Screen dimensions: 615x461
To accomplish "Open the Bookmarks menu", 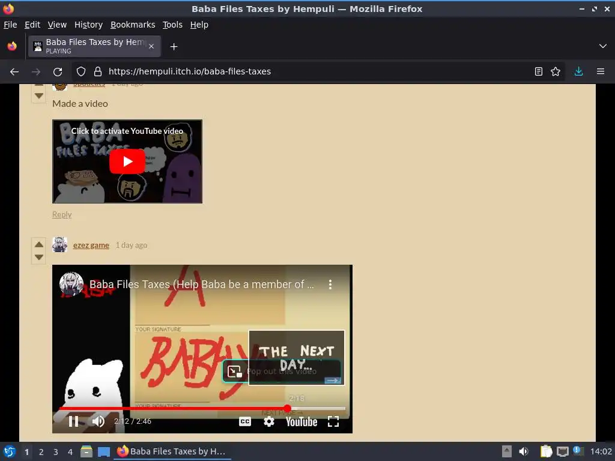I will [133, 25].
